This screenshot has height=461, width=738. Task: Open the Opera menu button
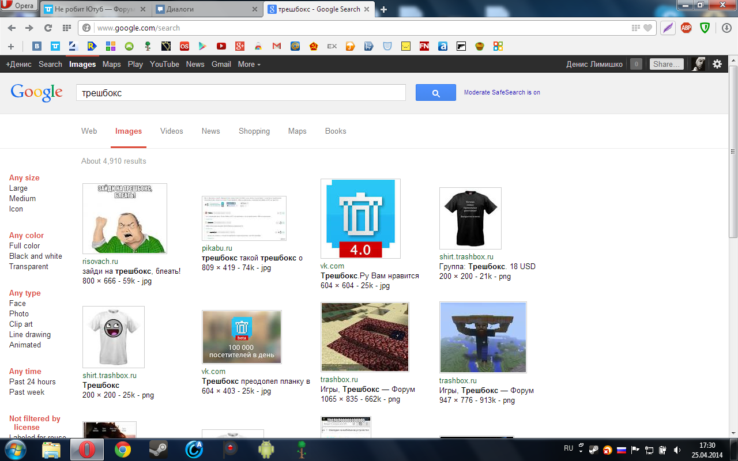[18, 6]
